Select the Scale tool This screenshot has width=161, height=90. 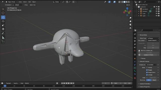click(x=3, y=25)
